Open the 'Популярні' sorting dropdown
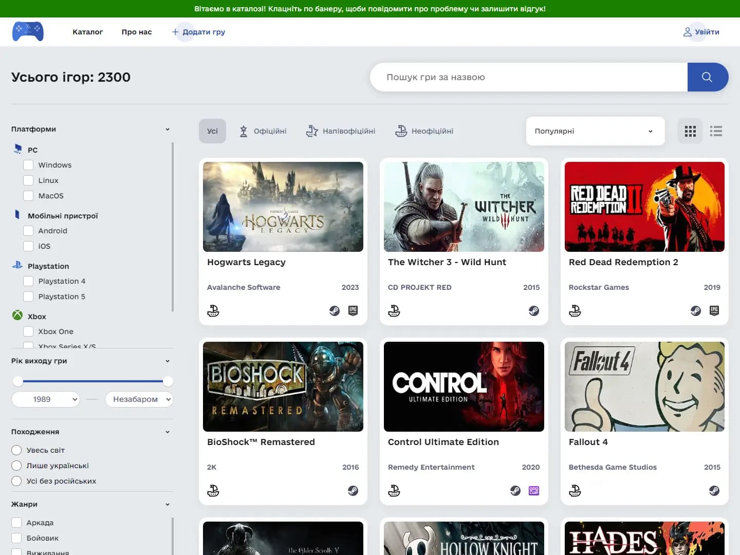740x555 pixels. (595, 131)
